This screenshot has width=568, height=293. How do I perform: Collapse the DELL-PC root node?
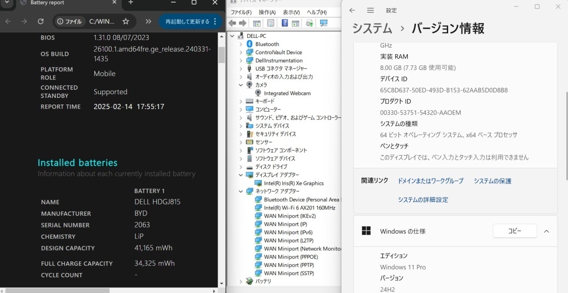(232, 36)
